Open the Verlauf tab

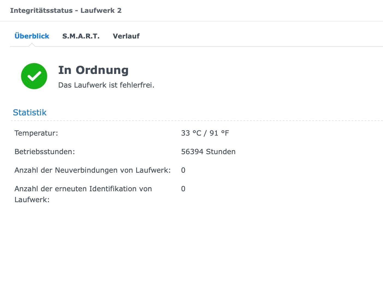[126, 36]
